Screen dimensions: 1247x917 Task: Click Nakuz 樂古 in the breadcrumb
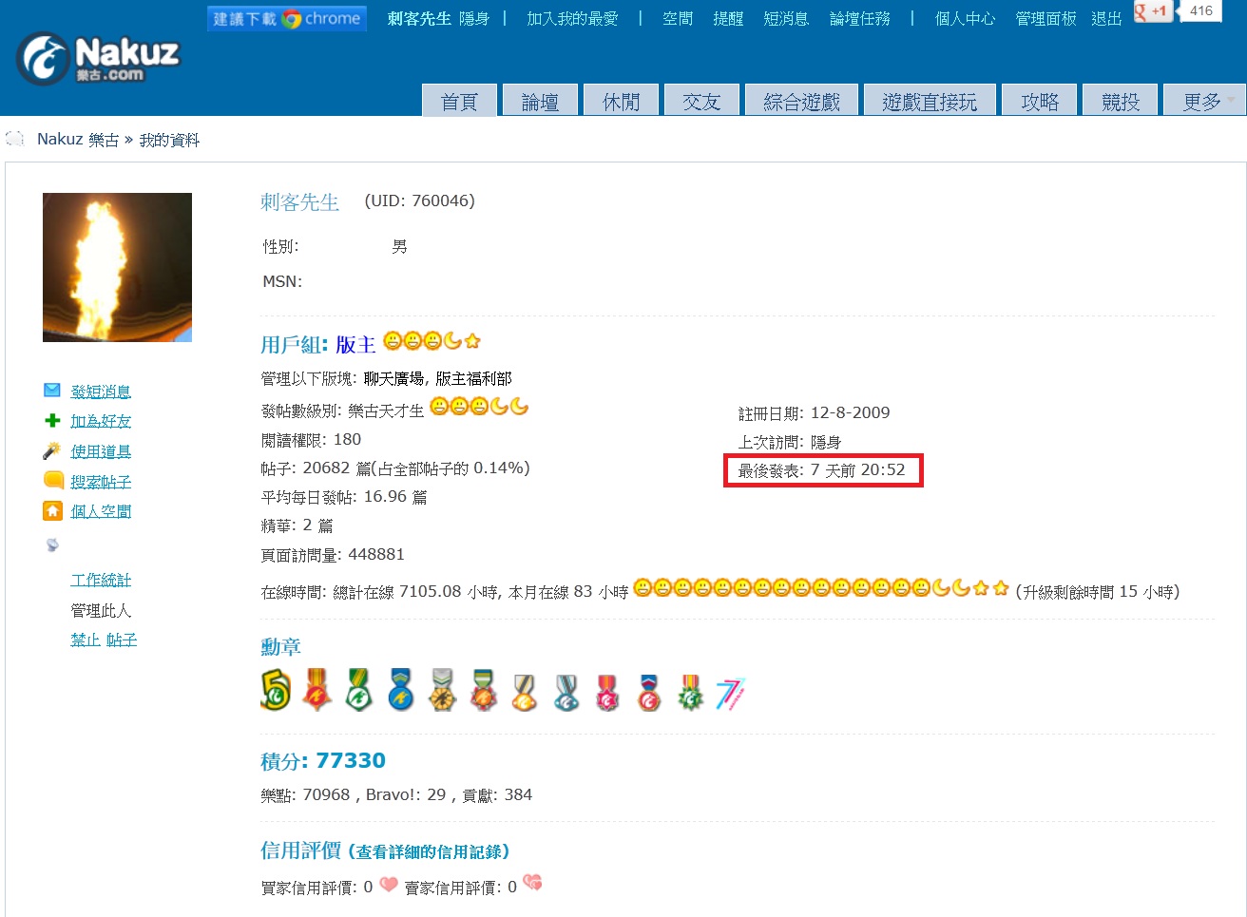[x=78, y=139]
